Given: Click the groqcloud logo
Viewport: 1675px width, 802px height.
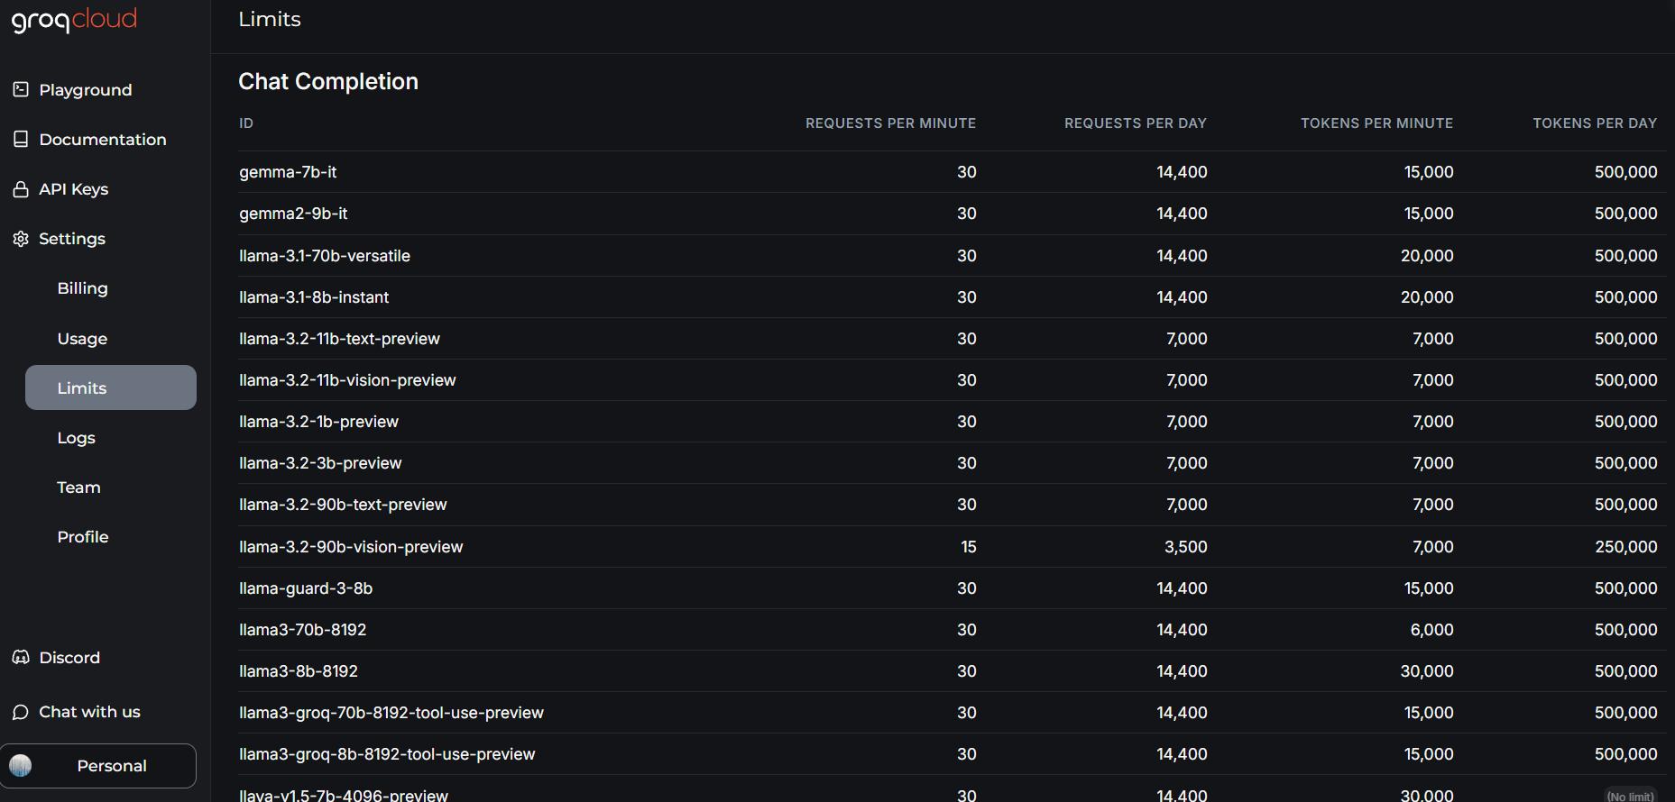Looking at the screenshot, I should [x=74, y=20].
